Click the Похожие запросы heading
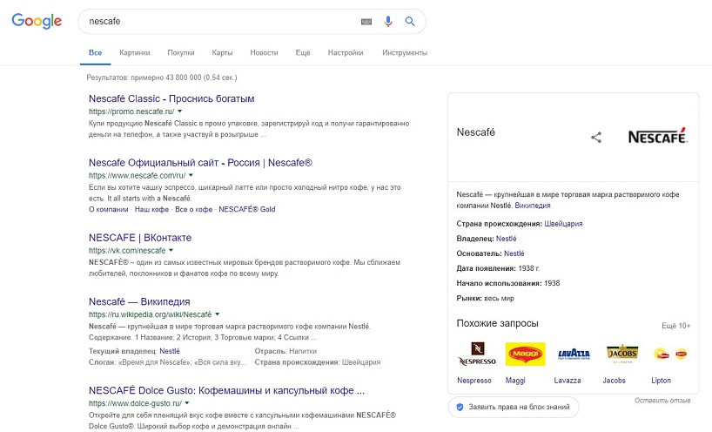712x432 pixels. click(498, 323)
